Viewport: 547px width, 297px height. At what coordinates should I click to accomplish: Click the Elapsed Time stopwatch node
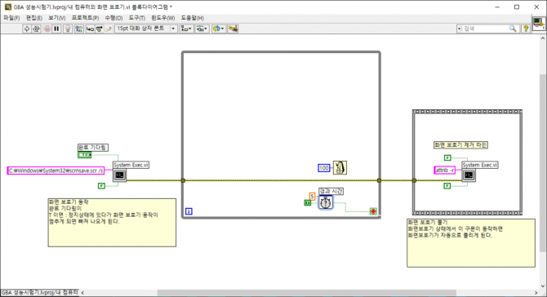pos(326,202)
